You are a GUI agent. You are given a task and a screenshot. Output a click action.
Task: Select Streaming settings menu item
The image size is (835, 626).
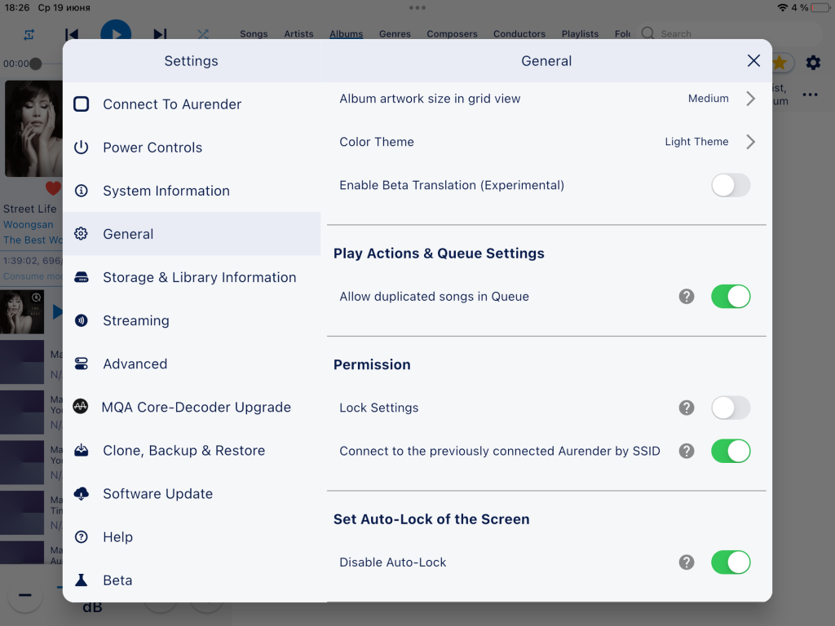coord(192,320)
